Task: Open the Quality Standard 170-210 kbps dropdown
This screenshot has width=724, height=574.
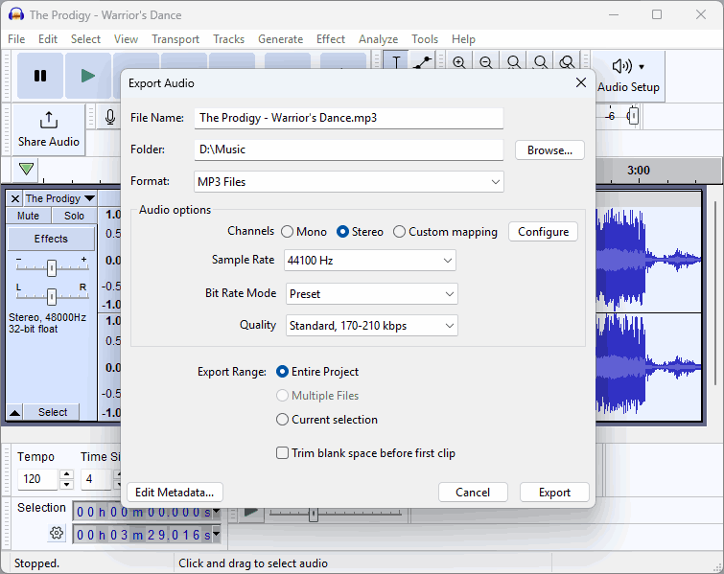Action: pyautogui.click(x=372, y=326)
